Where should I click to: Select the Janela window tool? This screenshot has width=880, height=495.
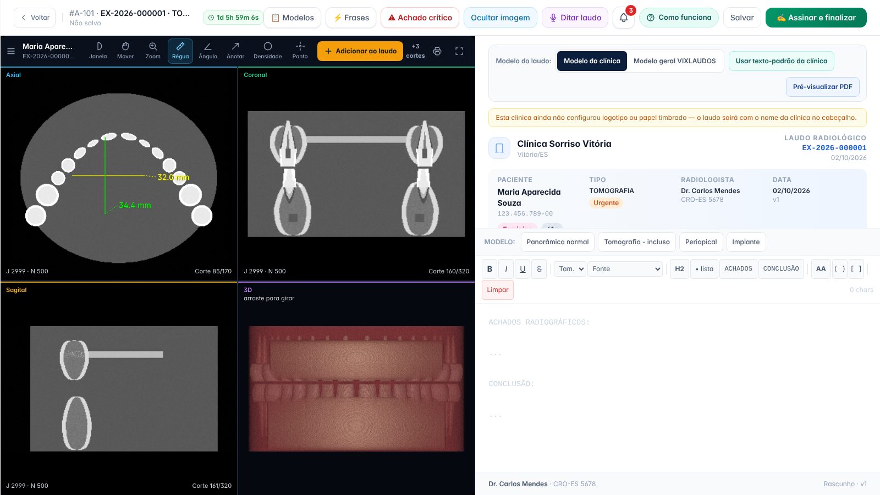pos(98,51)
